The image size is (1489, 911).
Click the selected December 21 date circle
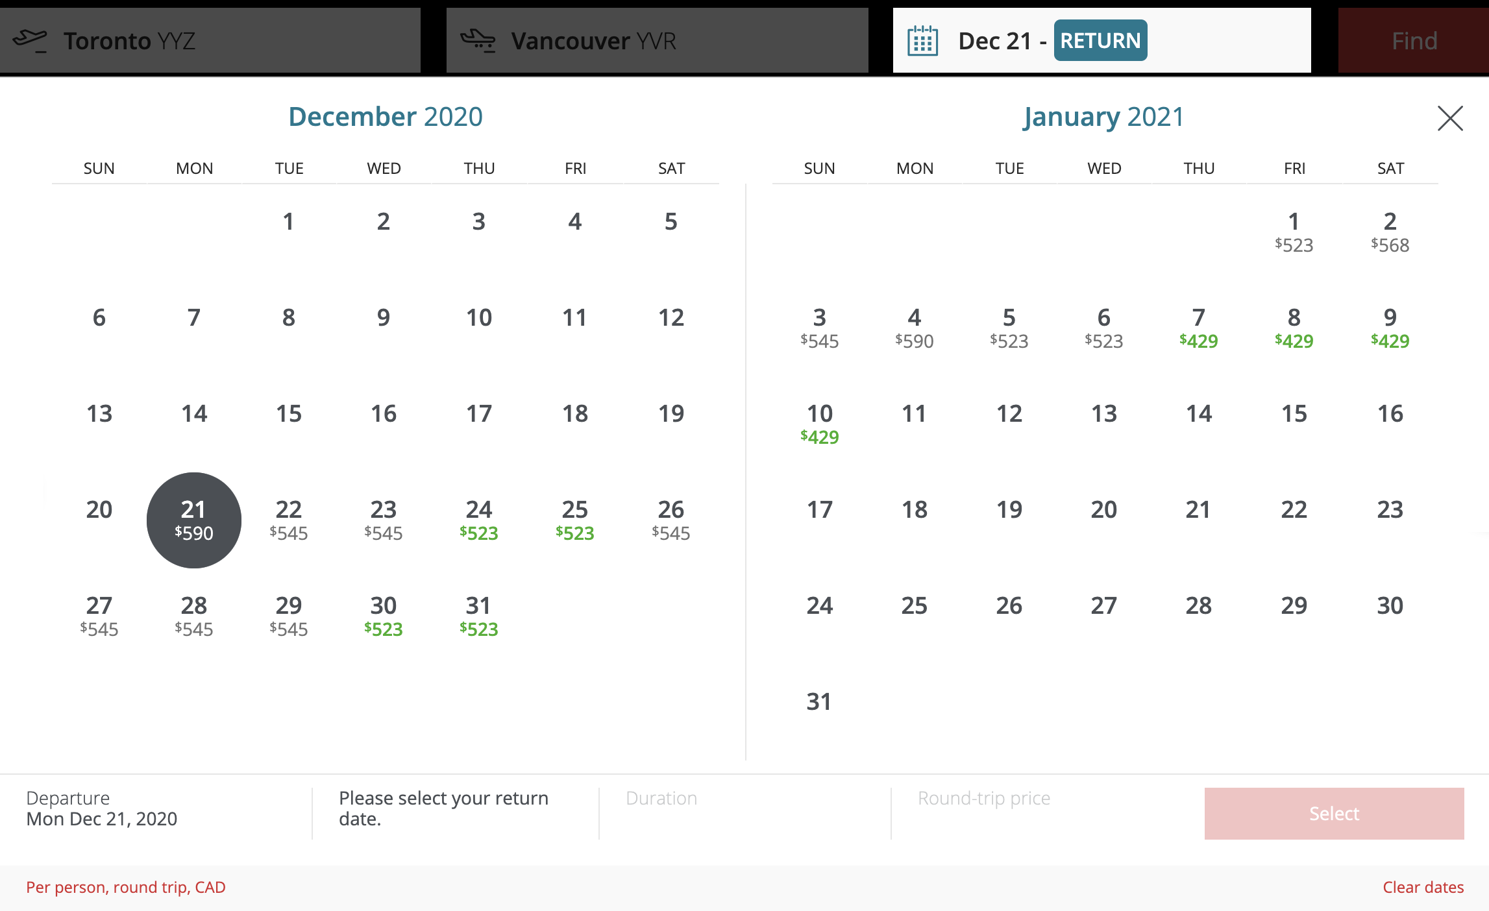coord(194,520)
